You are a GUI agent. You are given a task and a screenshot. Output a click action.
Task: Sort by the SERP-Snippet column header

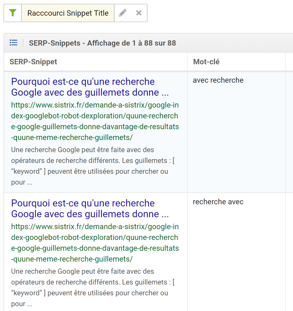coord(33,62)
